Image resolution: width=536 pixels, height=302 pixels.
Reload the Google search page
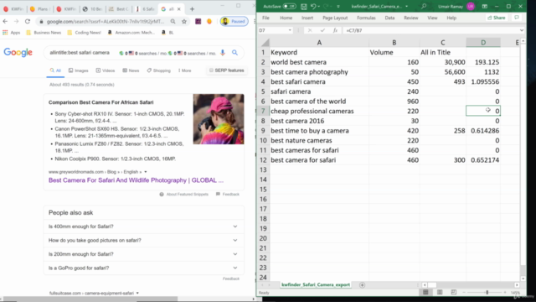(28, 21)
